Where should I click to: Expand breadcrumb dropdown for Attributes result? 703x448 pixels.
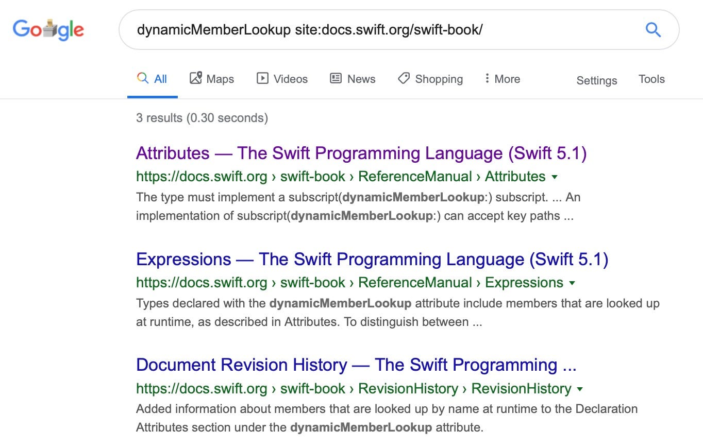coord(555,177)
